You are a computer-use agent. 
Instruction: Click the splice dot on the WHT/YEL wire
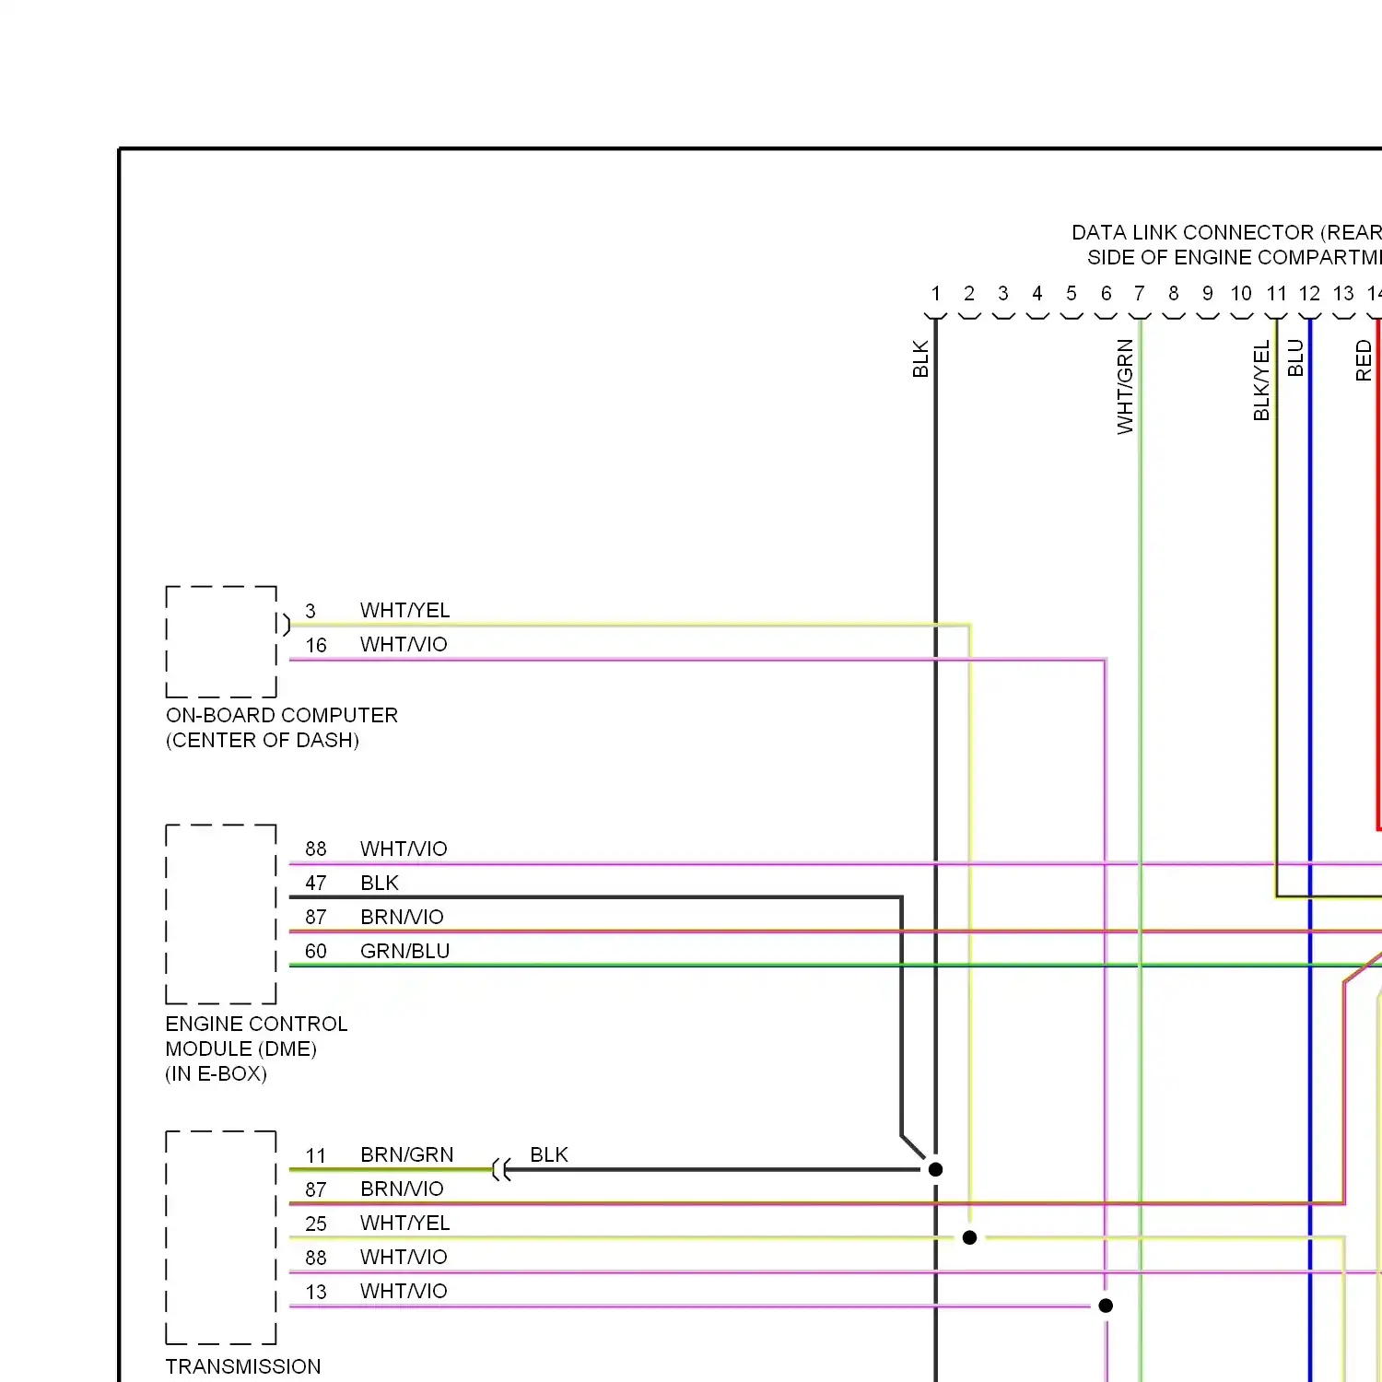[x=969, y=1237]
